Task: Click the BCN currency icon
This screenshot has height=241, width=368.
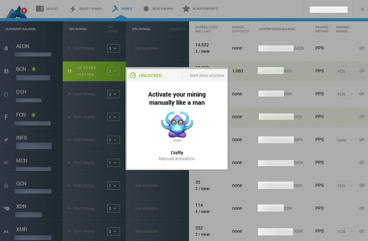Action: coord(6,71)
